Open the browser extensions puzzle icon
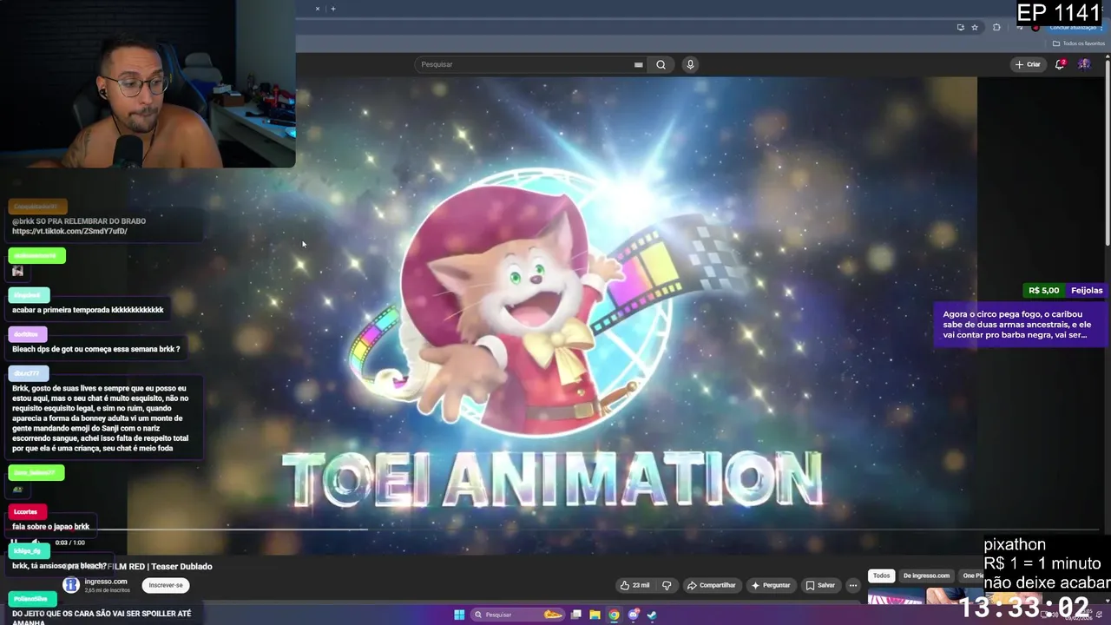 (x=996, y=27)
